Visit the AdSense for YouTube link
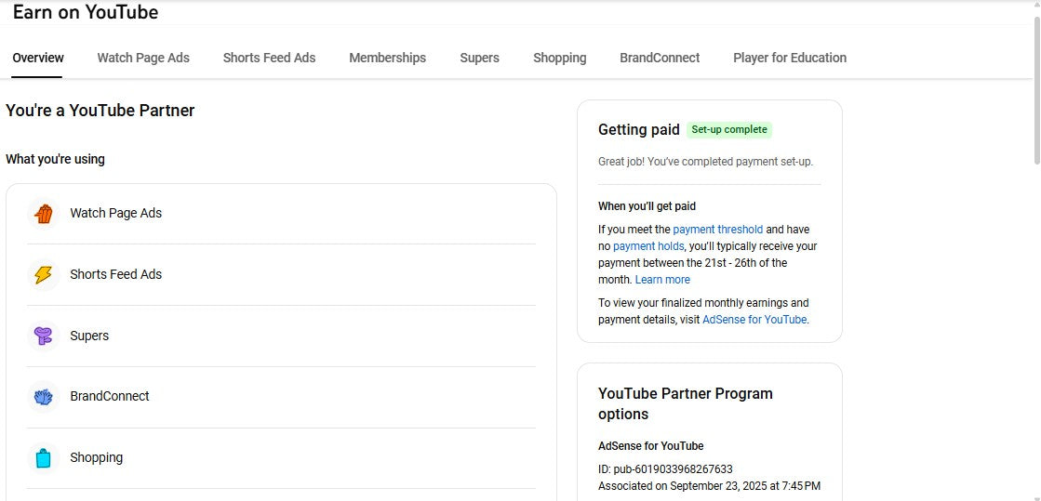This screenshot has width=1041, height=501. (754, 320)
